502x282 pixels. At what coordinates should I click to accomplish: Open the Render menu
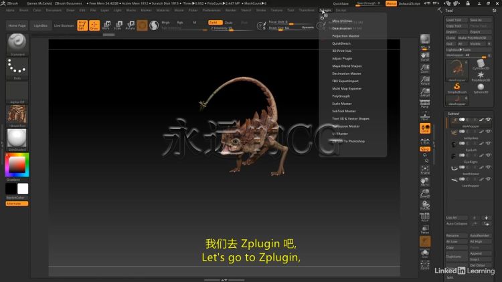230,10
